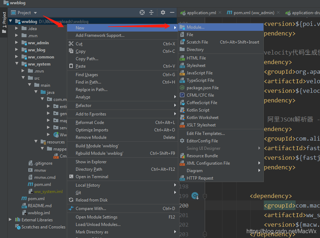Expand the ww_admin module
Screen dimensions: 320x238
[17, 42]
